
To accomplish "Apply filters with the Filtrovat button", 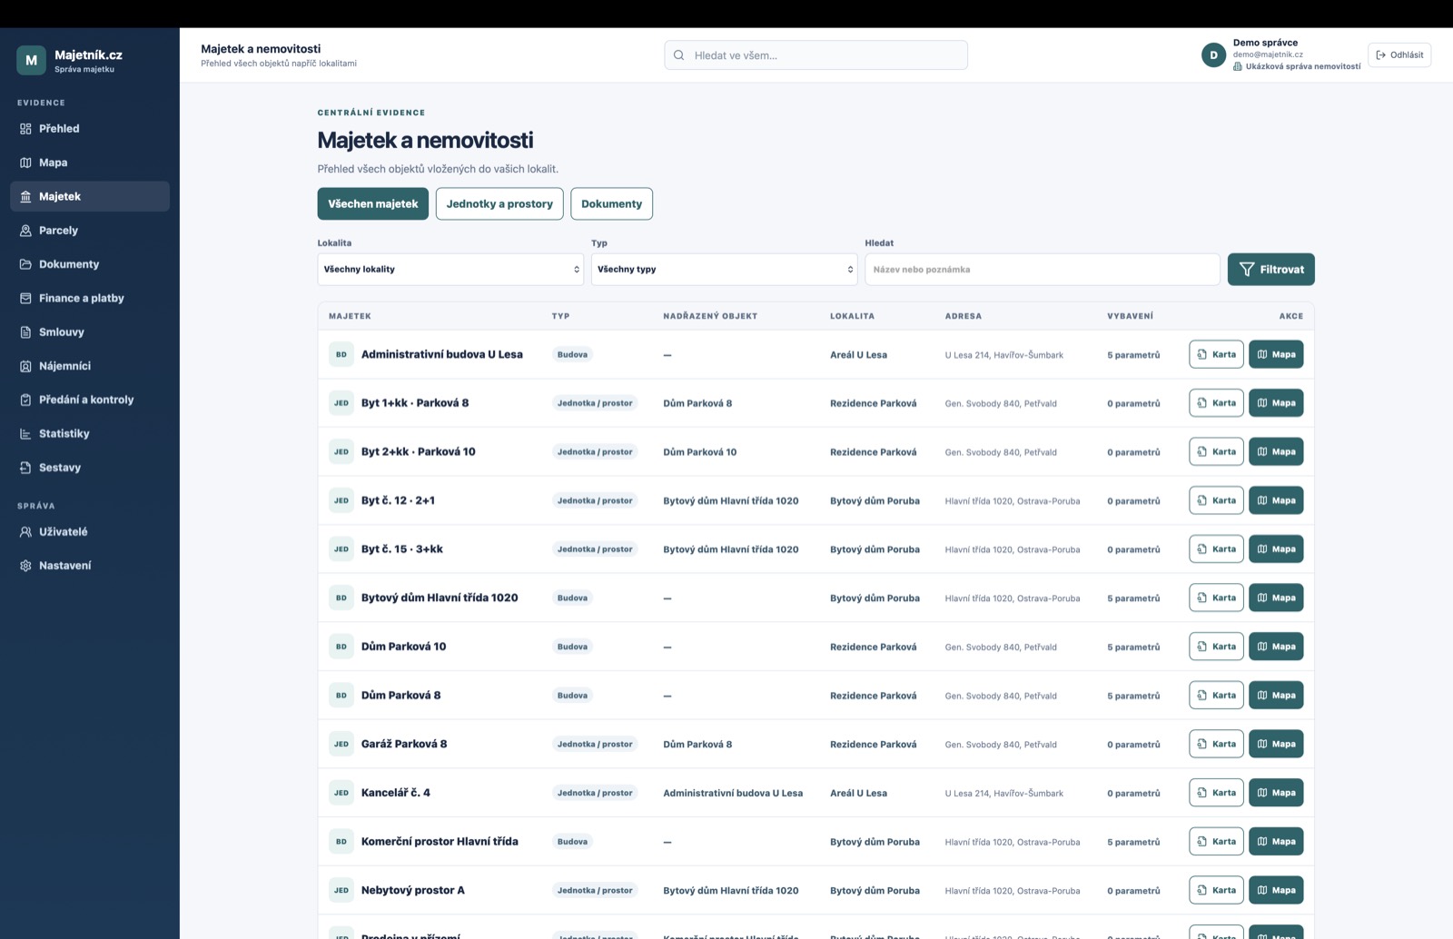I will point(1270,269).
